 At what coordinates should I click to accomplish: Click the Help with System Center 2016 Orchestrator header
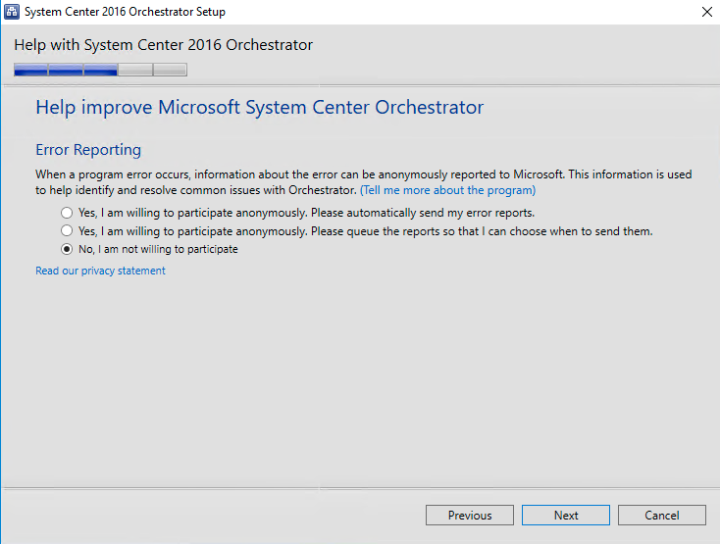pyautogui.click(x=164, y=45)
